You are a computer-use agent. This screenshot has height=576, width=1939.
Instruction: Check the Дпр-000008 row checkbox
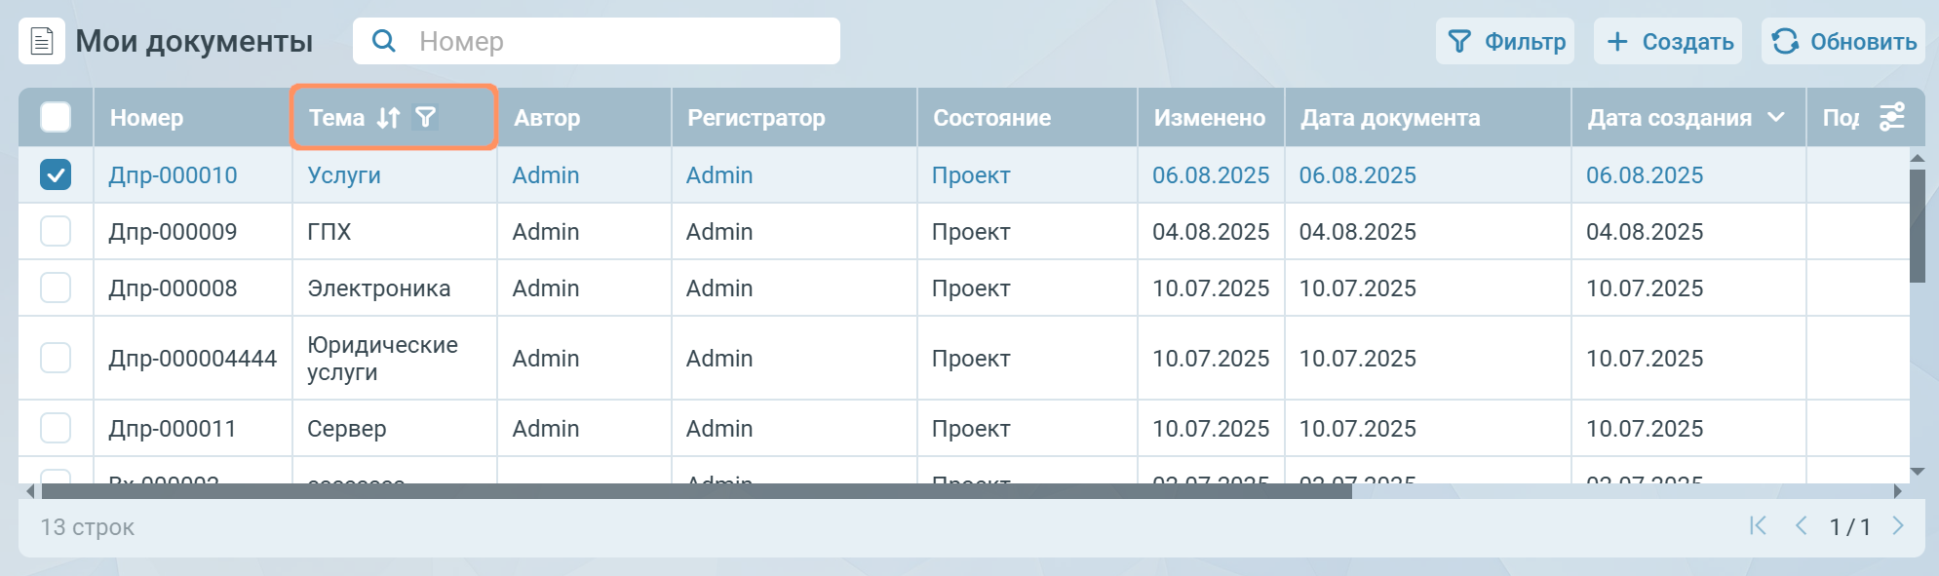click(x=56, y=288)
